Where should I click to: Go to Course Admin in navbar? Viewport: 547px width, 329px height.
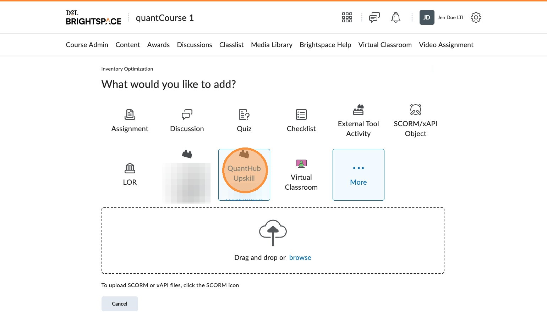[x=87, y=45]
